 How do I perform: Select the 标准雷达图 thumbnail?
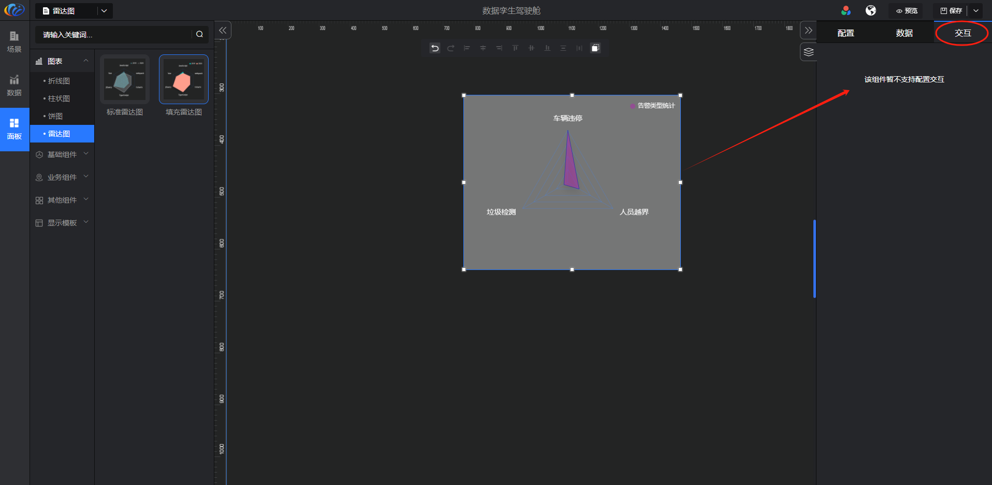coord(124,80)
